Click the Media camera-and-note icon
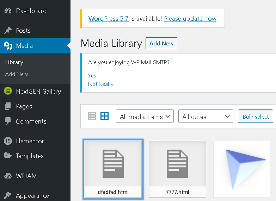 [8, 46]
